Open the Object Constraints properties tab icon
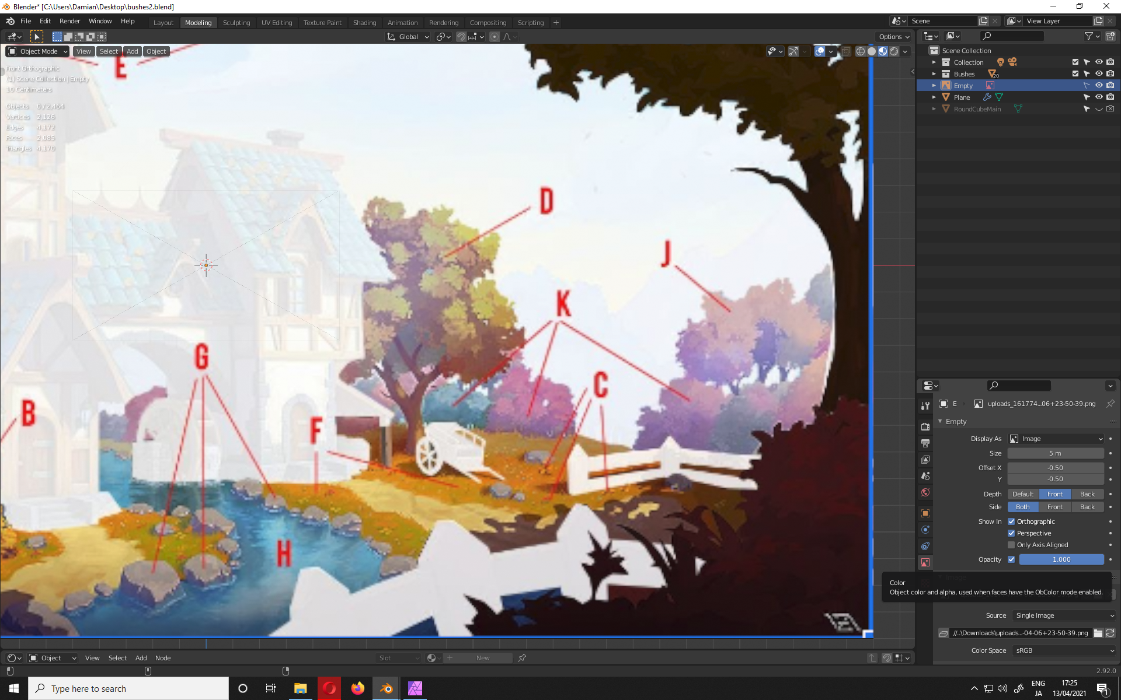The width and height of the screenshot is (1121, 700). tap(925, 546)
